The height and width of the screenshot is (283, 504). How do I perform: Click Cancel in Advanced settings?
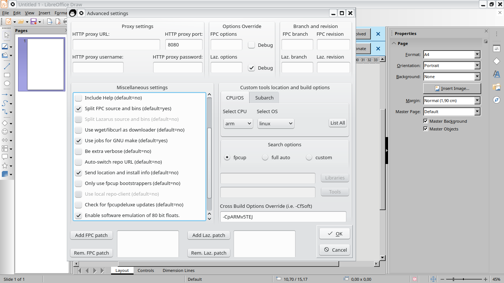(x=335, y=250)
